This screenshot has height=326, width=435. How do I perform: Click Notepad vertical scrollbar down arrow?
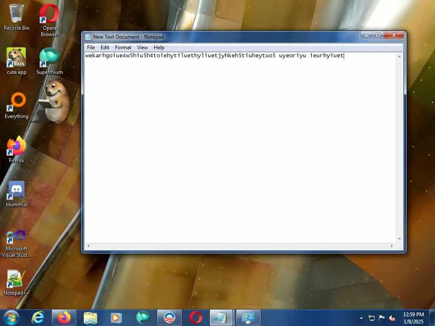pyautogui.click(x=399, y=239)
